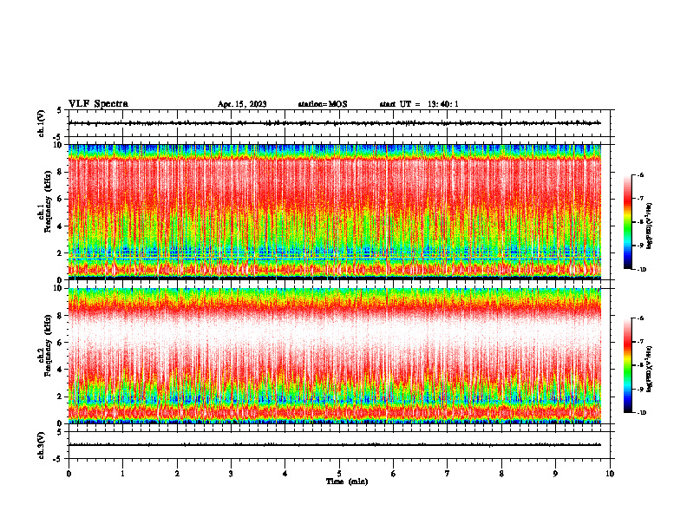Click time axis tick label "9"
The height and width of the screenshot is (531, 687).
point(555,474)
